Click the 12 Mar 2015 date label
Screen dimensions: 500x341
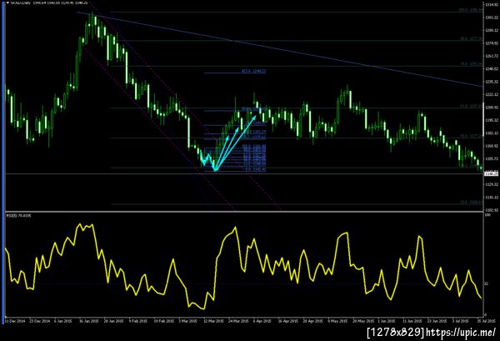(x=213, y=321)
